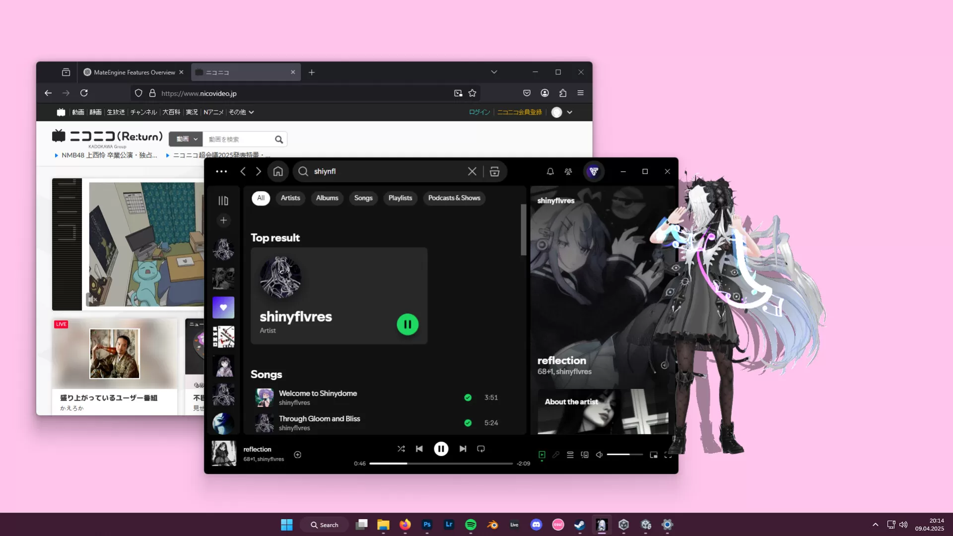Image resolution: width=953 pixels, height=536 pixels.
Task: Open Spotify notifications bell
Action: [x=550, y=171]
